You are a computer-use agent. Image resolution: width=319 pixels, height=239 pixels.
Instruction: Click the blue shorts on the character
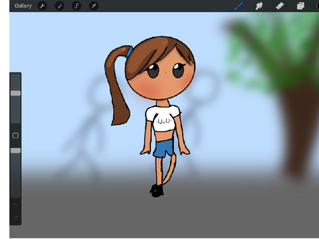(163, 148)
